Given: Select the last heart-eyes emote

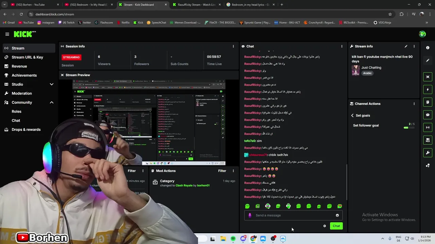Looking at the screenshot, I should pyautogui.click(x=340, y=206).
